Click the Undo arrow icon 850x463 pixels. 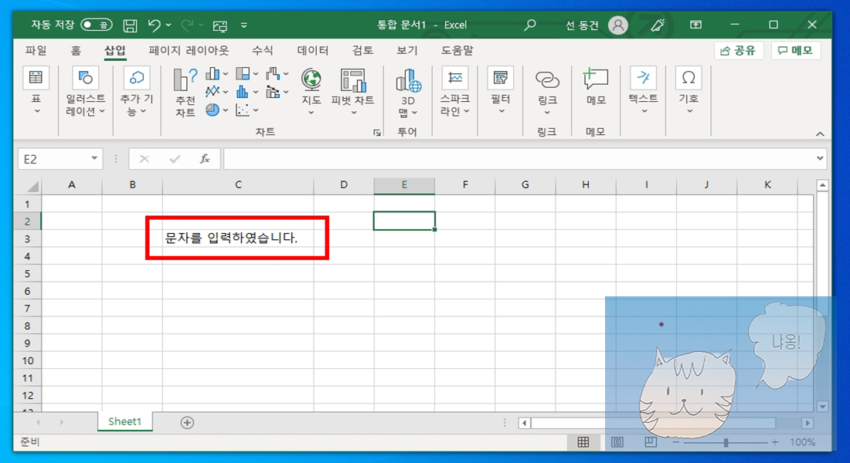(154, 25)
